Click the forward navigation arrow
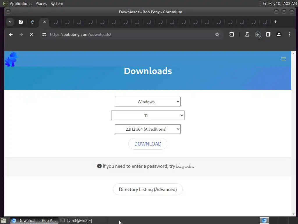The height and width of the screenshot is (224, 298). point(21,34)
